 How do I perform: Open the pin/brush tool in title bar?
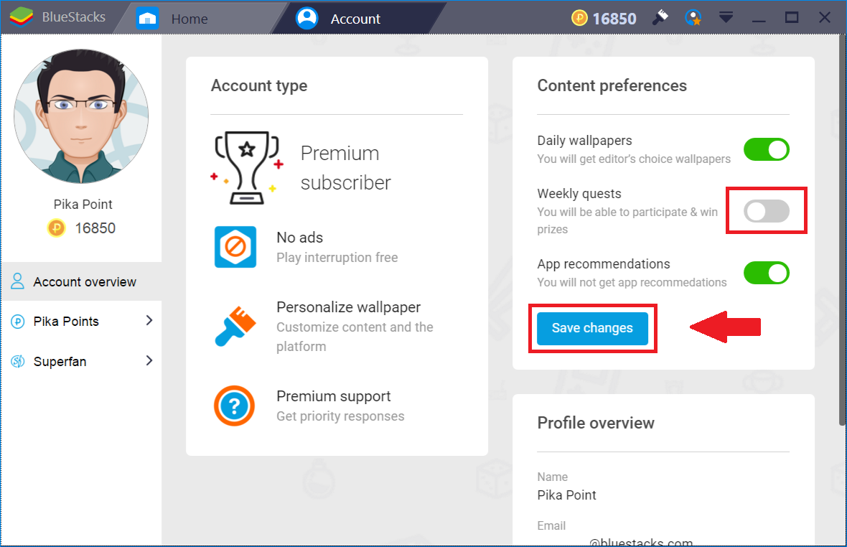tap(660, 18)
